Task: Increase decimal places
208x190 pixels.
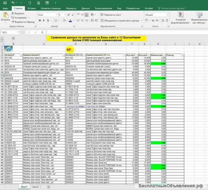Action: [x=162, y=21]
